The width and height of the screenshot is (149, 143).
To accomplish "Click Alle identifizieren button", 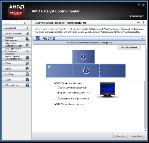I will pyautogui.click(x=129, y=48).
